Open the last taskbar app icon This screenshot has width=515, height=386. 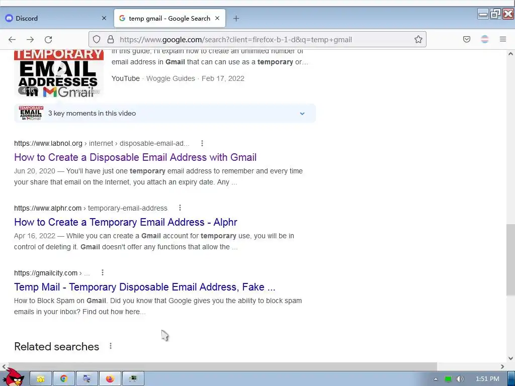[x=133, y=379]
